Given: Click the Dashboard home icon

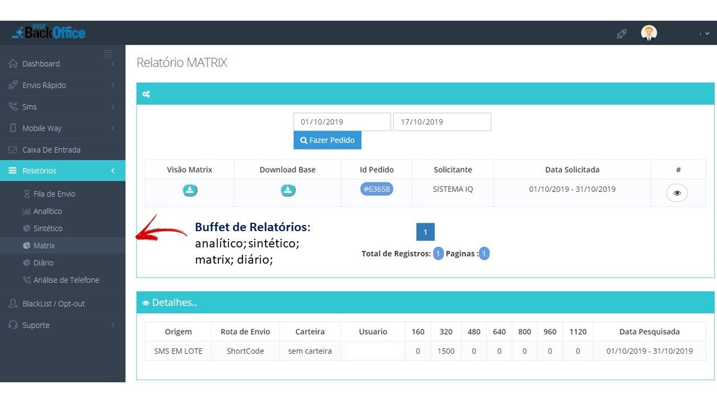Looking at the screenshot, I should 13,64.
